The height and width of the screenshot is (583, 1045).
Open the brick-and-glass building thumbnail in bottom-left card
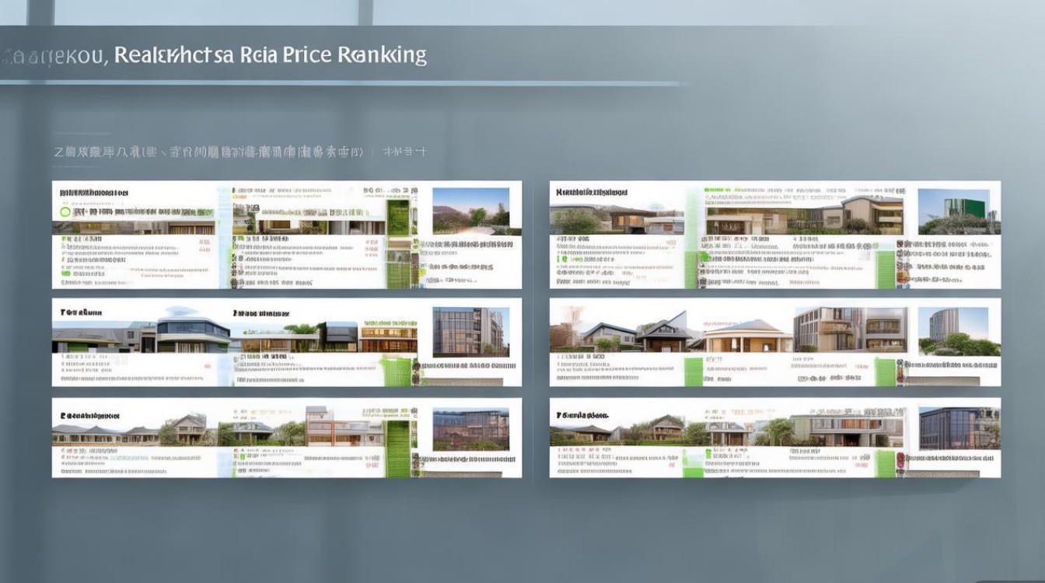pyautogui.click(x=470, y=429)
